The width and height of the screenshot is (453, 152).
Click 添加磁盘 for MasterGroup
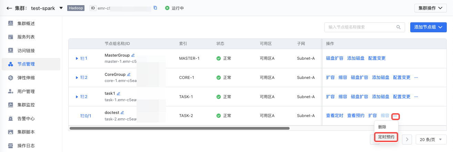pos(356,58)
